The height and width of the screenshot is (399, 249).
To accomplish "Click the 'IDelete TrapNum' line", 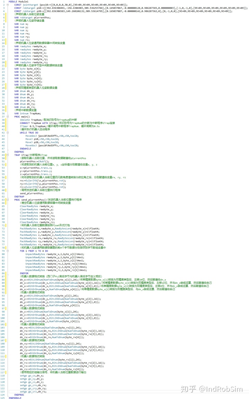I will (48, 120).
